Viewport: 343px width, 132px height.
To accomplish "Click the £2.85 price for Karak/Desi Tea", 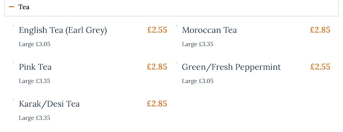I will (157, 103).
